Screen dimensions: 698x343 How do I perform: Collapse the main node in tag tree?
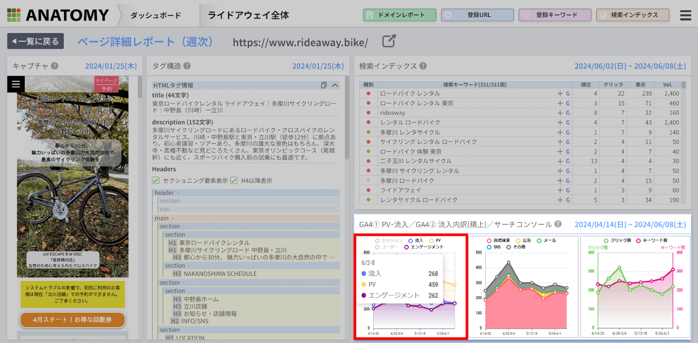173,218
